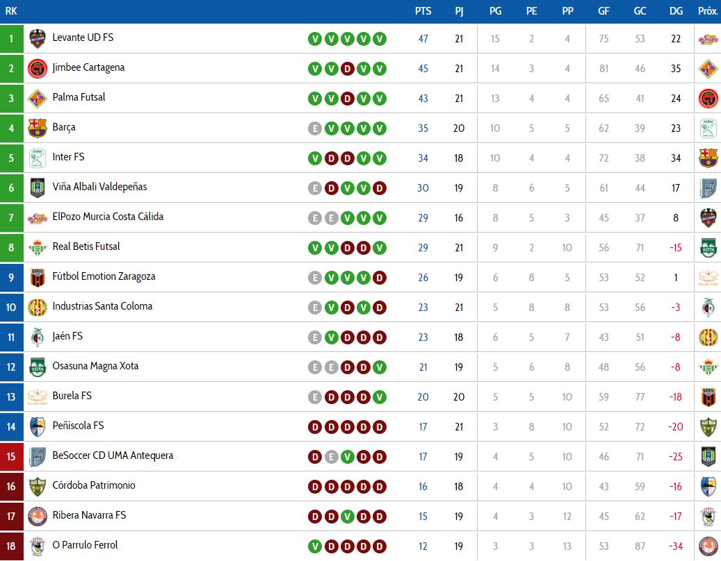Click next-opponent crest in Barça row
The image size is (721, 561).
[708, 128]
